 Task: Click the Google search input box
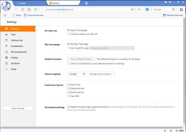point(162,9)
